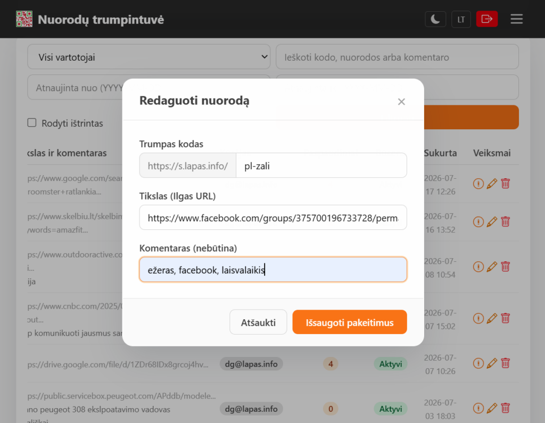Click Nuorodų trumpintuvė title
Image resolution: width=545 pixels, height=423 pixels.
pos(101,20)
